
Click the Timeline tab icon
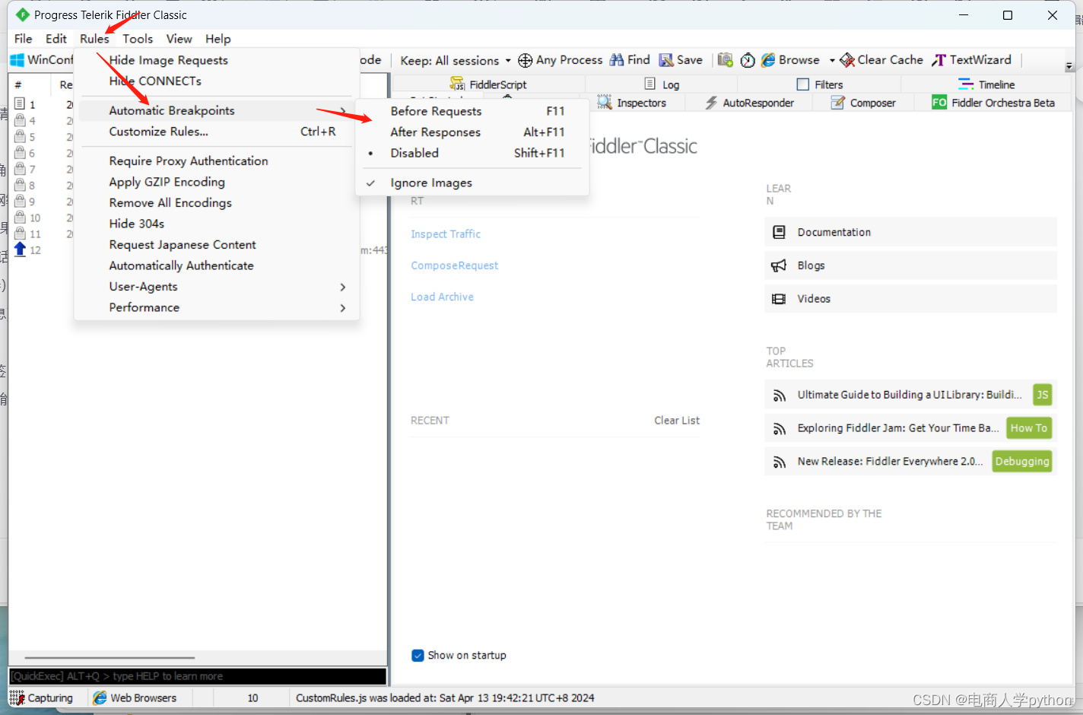pos(966,84)
